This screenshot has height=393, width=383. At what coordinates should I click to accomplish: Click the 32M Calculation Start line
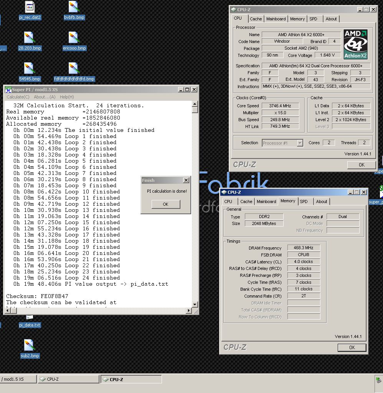click(79, 105)
